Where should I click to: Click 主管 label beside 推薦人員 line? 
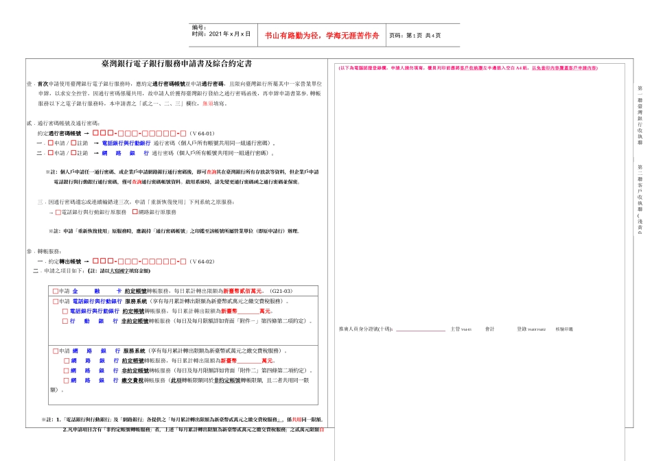455,329
